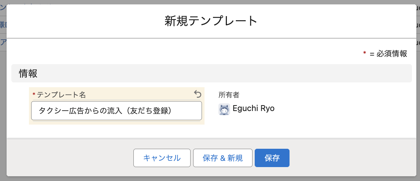Click the owner name Eguchi Ryo
Viewport: 420px width, 181px height.
tap(253, 108)
